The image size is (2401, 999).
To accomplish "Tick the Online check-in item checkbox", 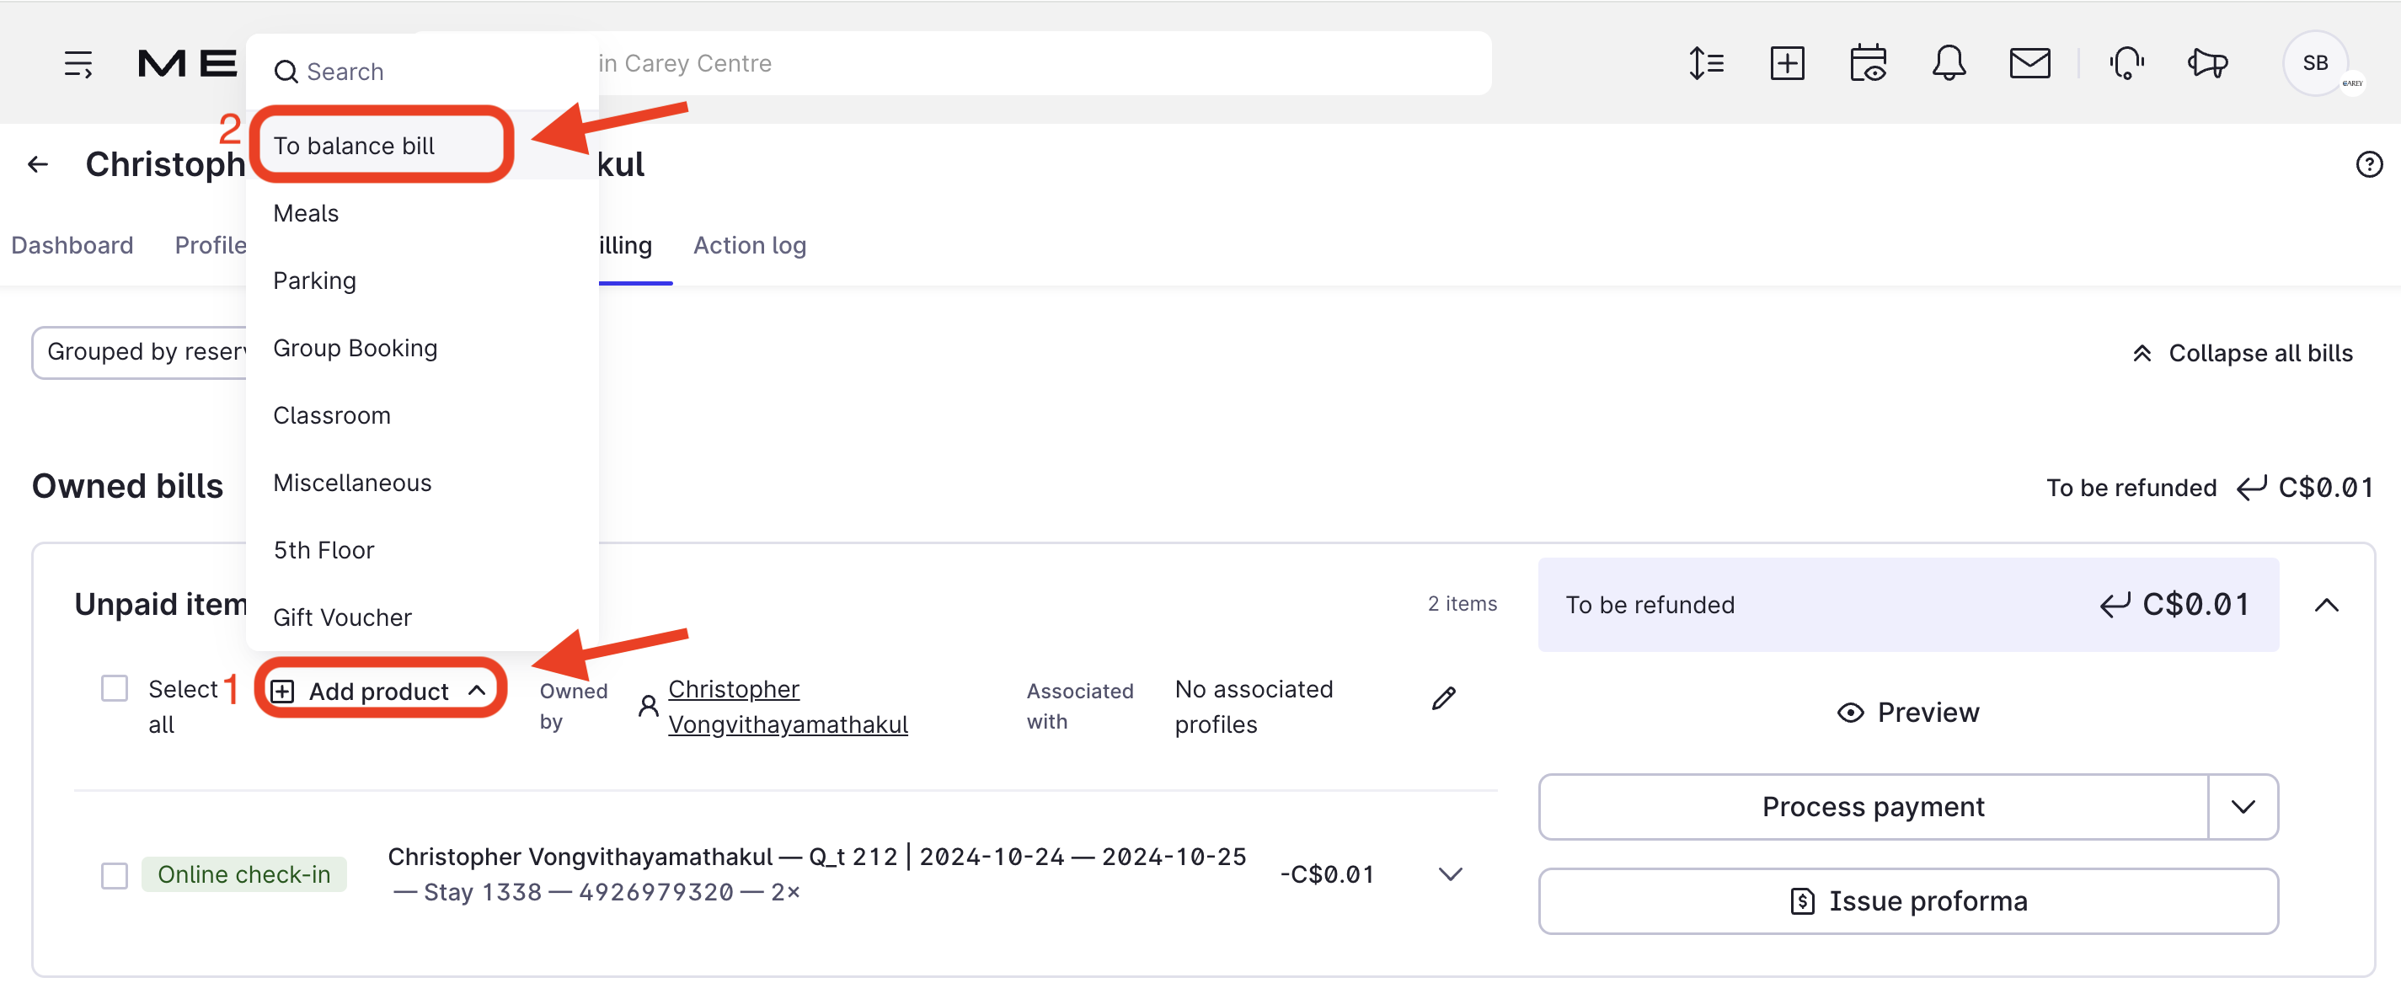I will point(115,875).
